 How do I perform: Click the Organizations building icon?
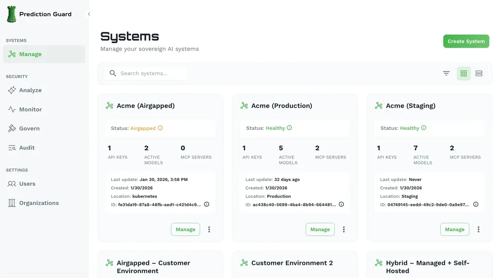(12, 203)
